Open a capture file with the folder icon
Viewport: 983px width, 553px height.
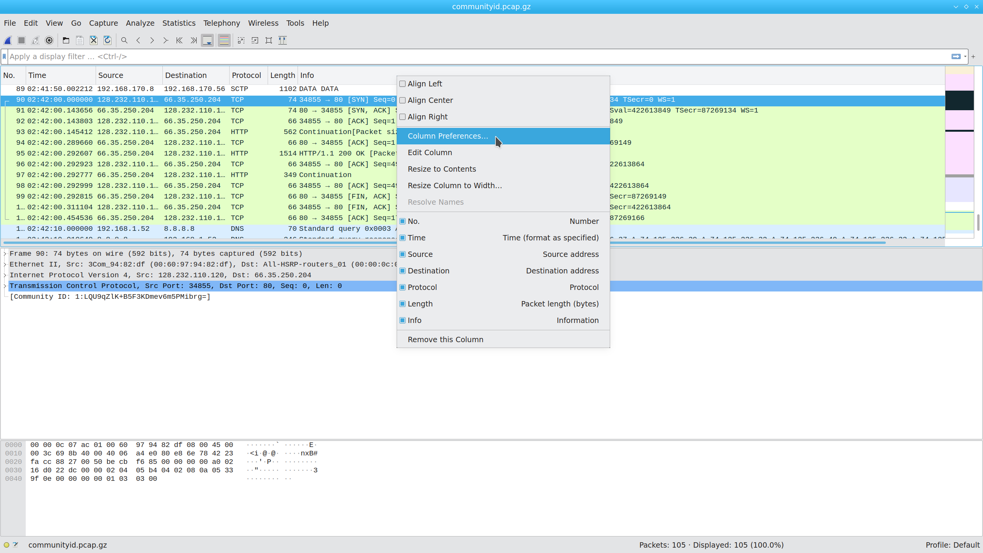66,40
